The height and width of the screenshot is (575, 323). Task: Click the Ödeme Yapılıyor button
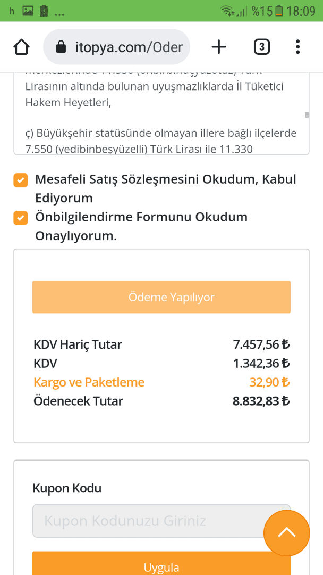pyautogui.click(x=161, y=297)
